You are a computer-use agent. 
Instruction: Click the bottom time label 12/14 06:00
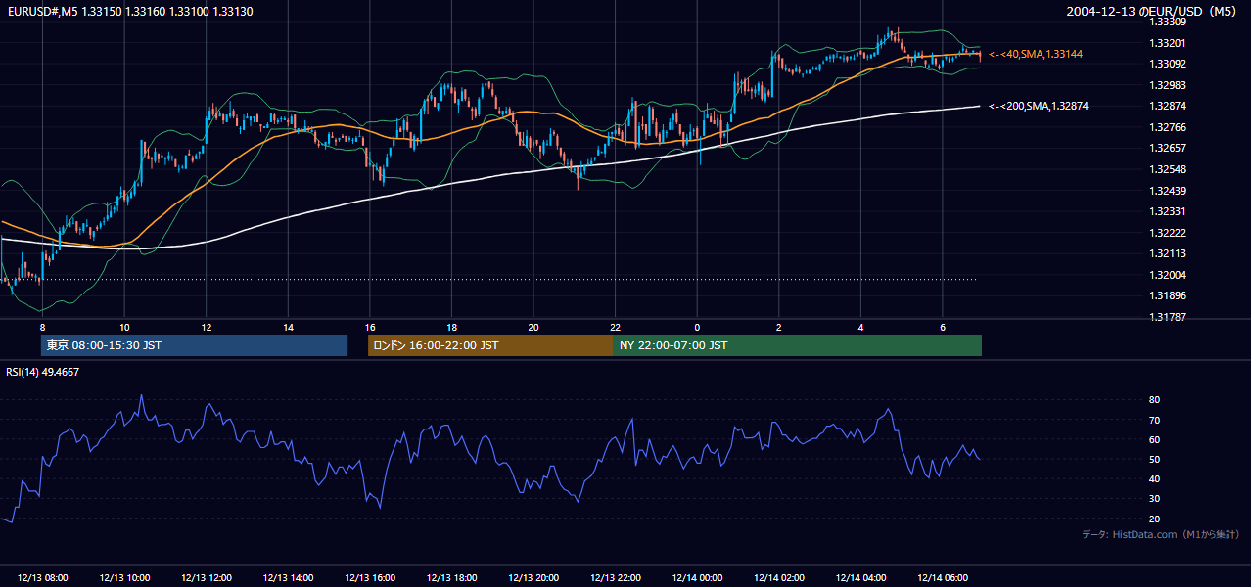pyautogui.click(x=943, y=578)
